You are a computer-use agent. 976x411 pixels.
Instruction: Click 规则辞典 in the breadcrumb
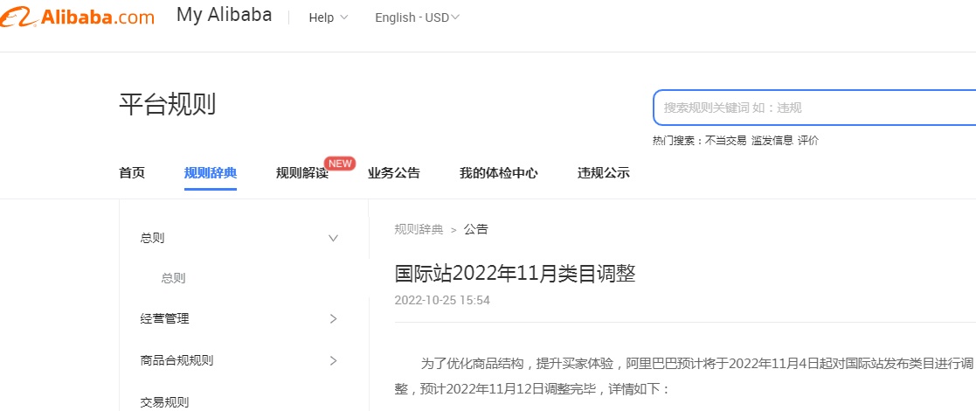[419, 230]
